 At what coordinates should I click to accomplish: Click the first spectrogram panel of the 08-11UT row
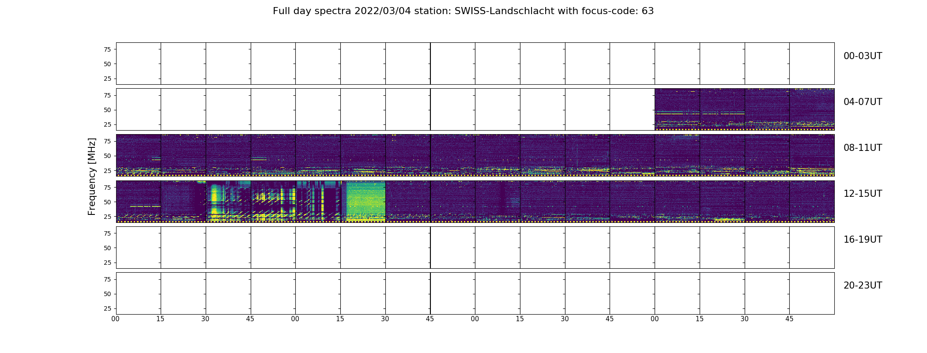(x=139, y=155)
